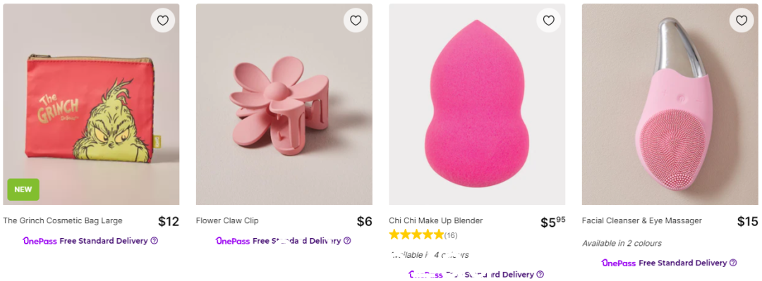
Task: Open delivery info icon under Grinch Cosmetic Bag
Action: (x=154, y=241)
